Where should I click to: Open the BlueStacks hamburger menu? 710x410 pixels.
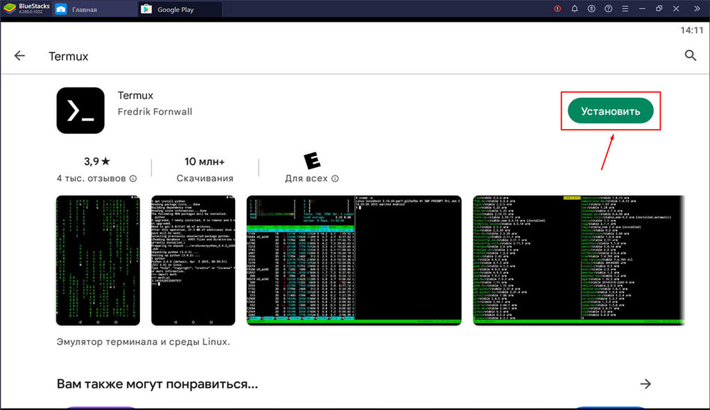click(625, 8)
